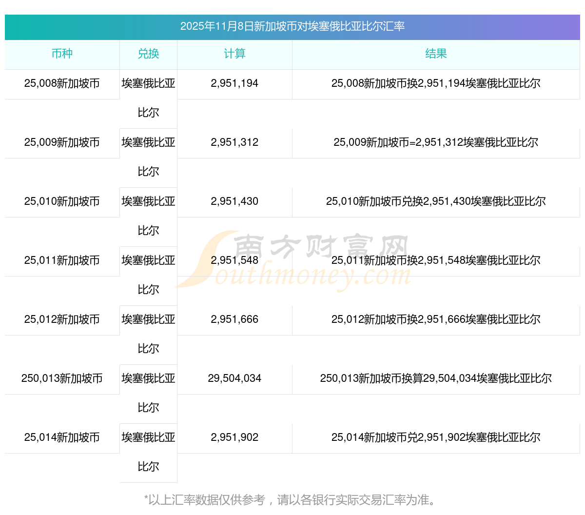The image size is (585, 515).
Task: Click the 计算 column header
Action: 234,54
